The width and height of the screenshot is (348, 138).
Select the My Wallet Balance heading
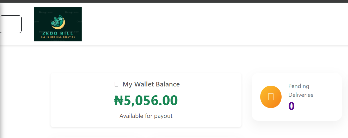(x=151, y=84)
